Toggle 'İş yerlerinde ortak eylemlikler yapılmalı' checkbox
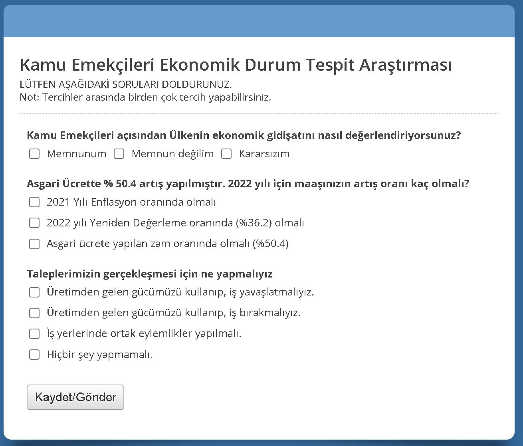The image size is (523, 446). click(x=34, y=333)
